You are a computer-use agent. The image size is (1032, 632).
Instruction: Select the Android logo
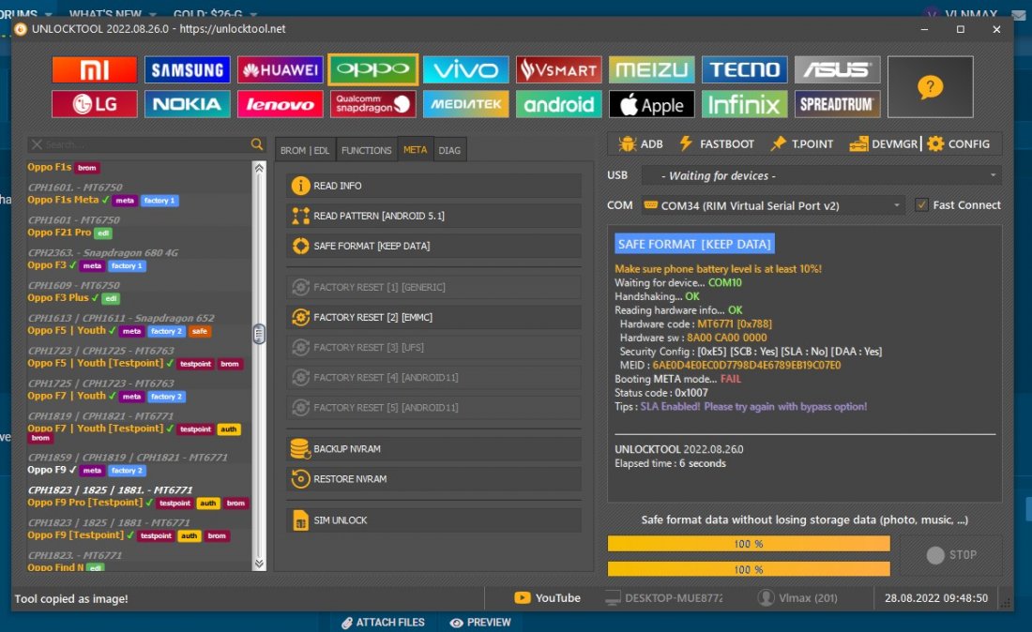pyautogui.click(x=559, y=104)
